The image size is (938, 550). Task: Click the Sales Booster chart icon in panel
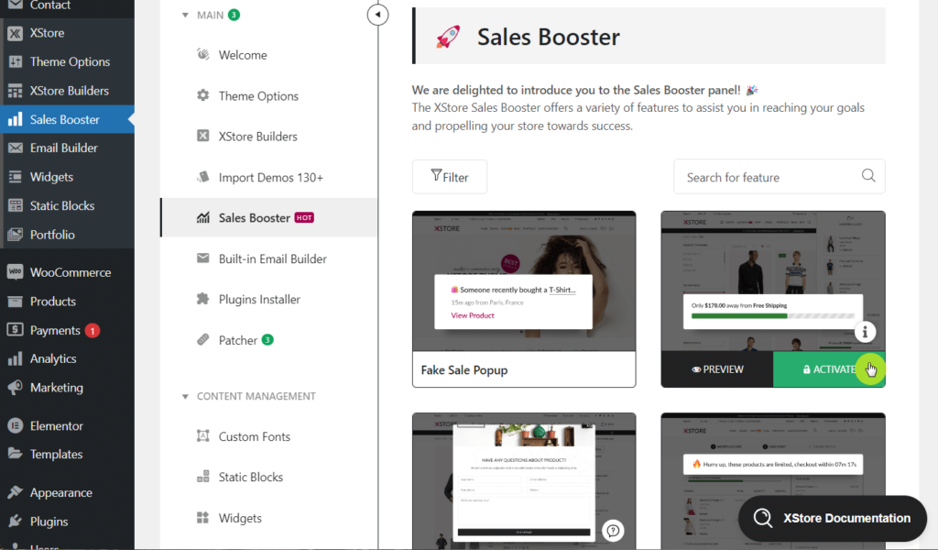coord(203,217)
